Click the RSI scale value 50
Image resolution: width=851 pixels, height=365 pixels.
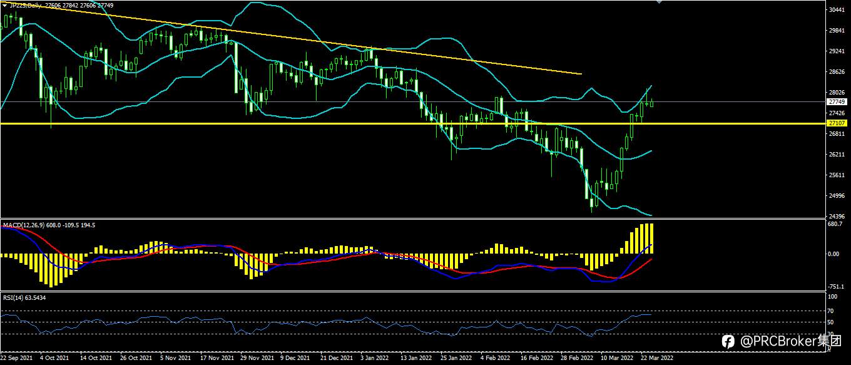(x=832, y=322)
